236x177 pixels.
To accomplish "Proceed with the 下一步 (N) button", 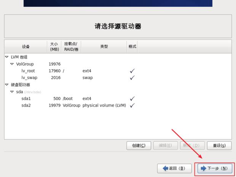I will coord(215,168).
